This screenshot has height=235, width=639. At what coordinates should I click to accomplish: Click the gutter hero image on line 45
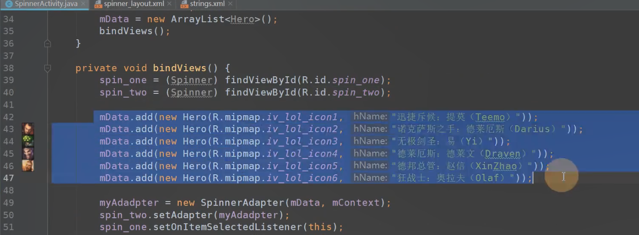28,153
